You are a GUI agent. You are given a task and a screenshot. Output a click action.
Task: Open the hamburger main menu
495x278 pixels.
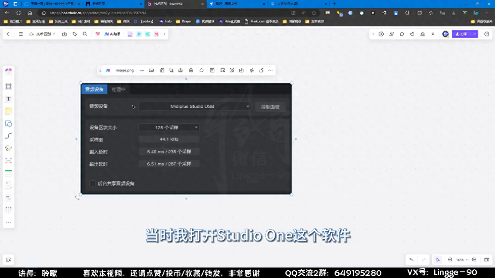pos(21,34)
